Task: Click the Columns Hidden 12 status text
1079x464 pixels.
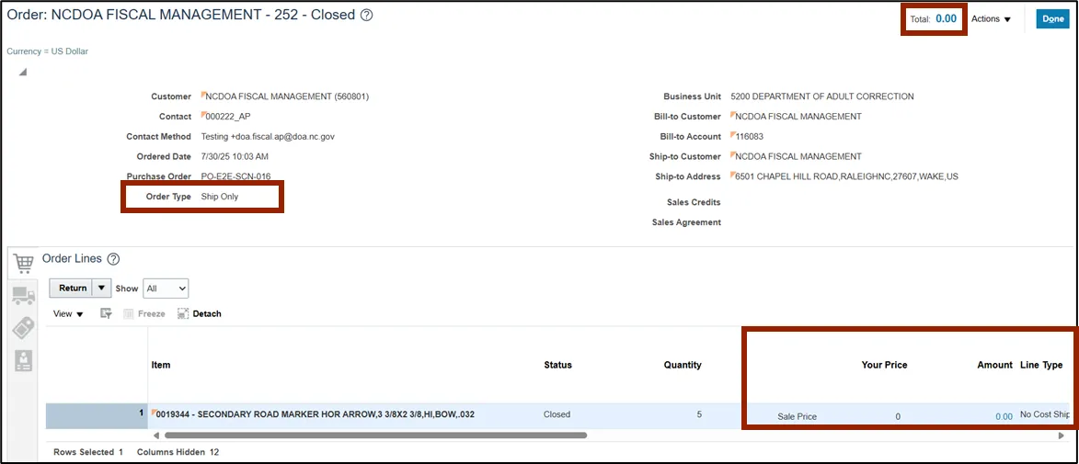Action: pyautogui.click(x=178, y=452)
